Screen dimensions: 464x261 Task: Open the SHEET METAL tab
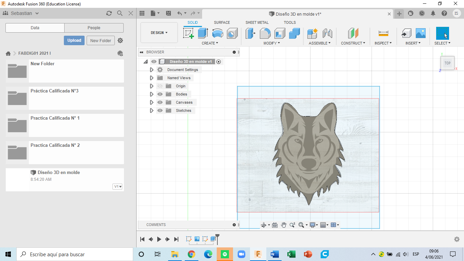click(257, 22)
